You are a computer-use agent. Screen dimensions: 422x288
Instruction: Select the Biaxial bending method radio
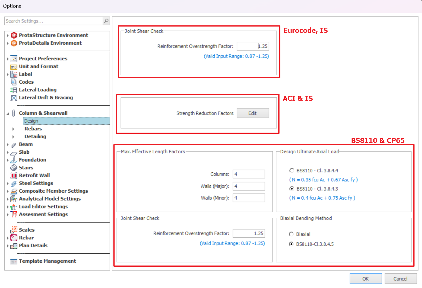291,234
